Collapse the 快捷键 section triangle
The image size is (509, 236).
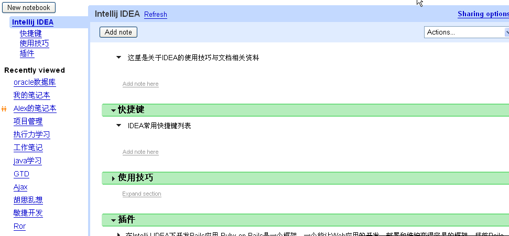[113, 110]
